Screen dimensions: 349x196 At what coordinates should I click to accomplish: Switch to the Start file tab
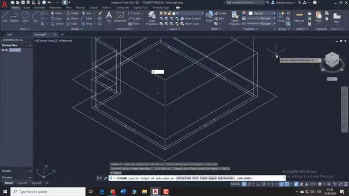(x=10, y=35)
